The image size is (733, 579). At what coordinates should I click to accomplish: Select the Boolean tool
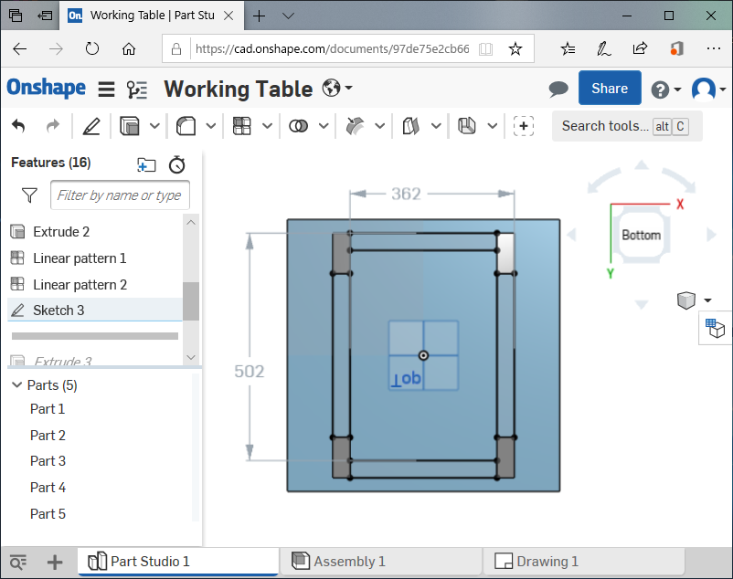pos(298,126)
